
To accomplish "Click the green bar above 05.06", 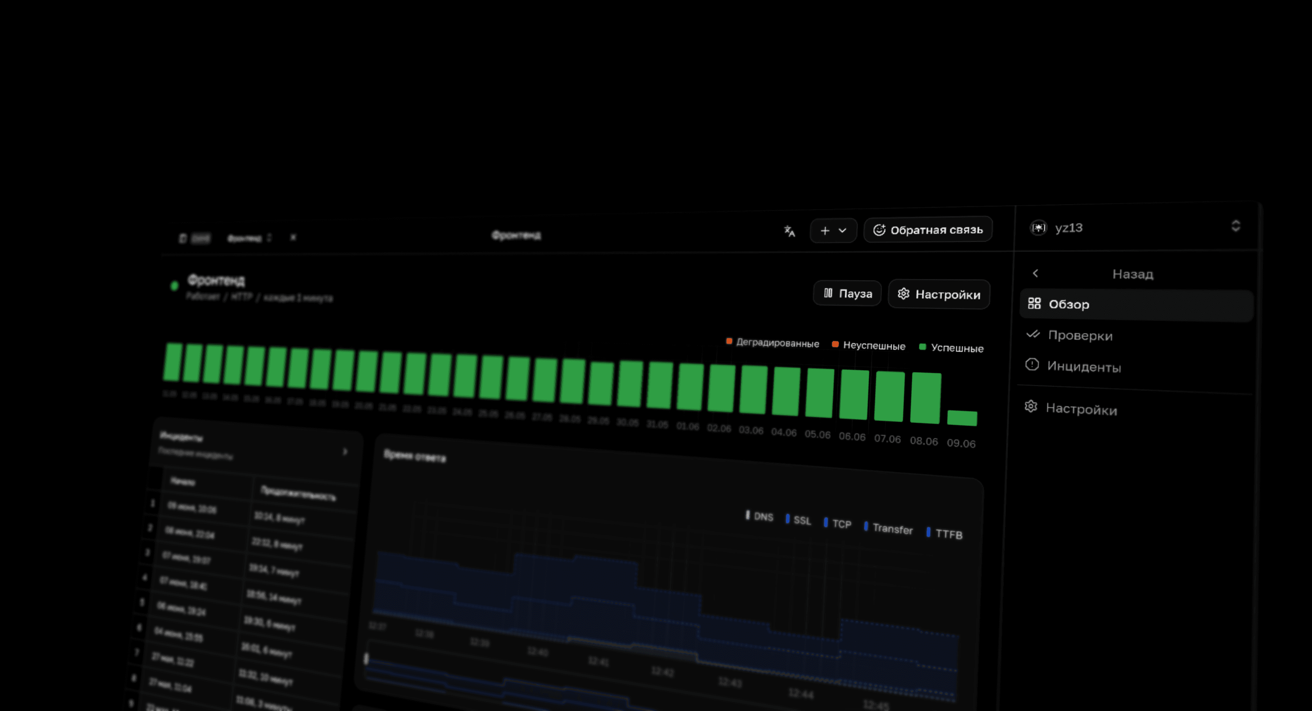I will point(820,393).
